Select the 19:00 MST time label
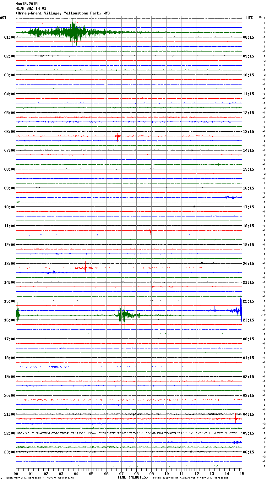The image size is (267, 482). [x=10, y=377]
